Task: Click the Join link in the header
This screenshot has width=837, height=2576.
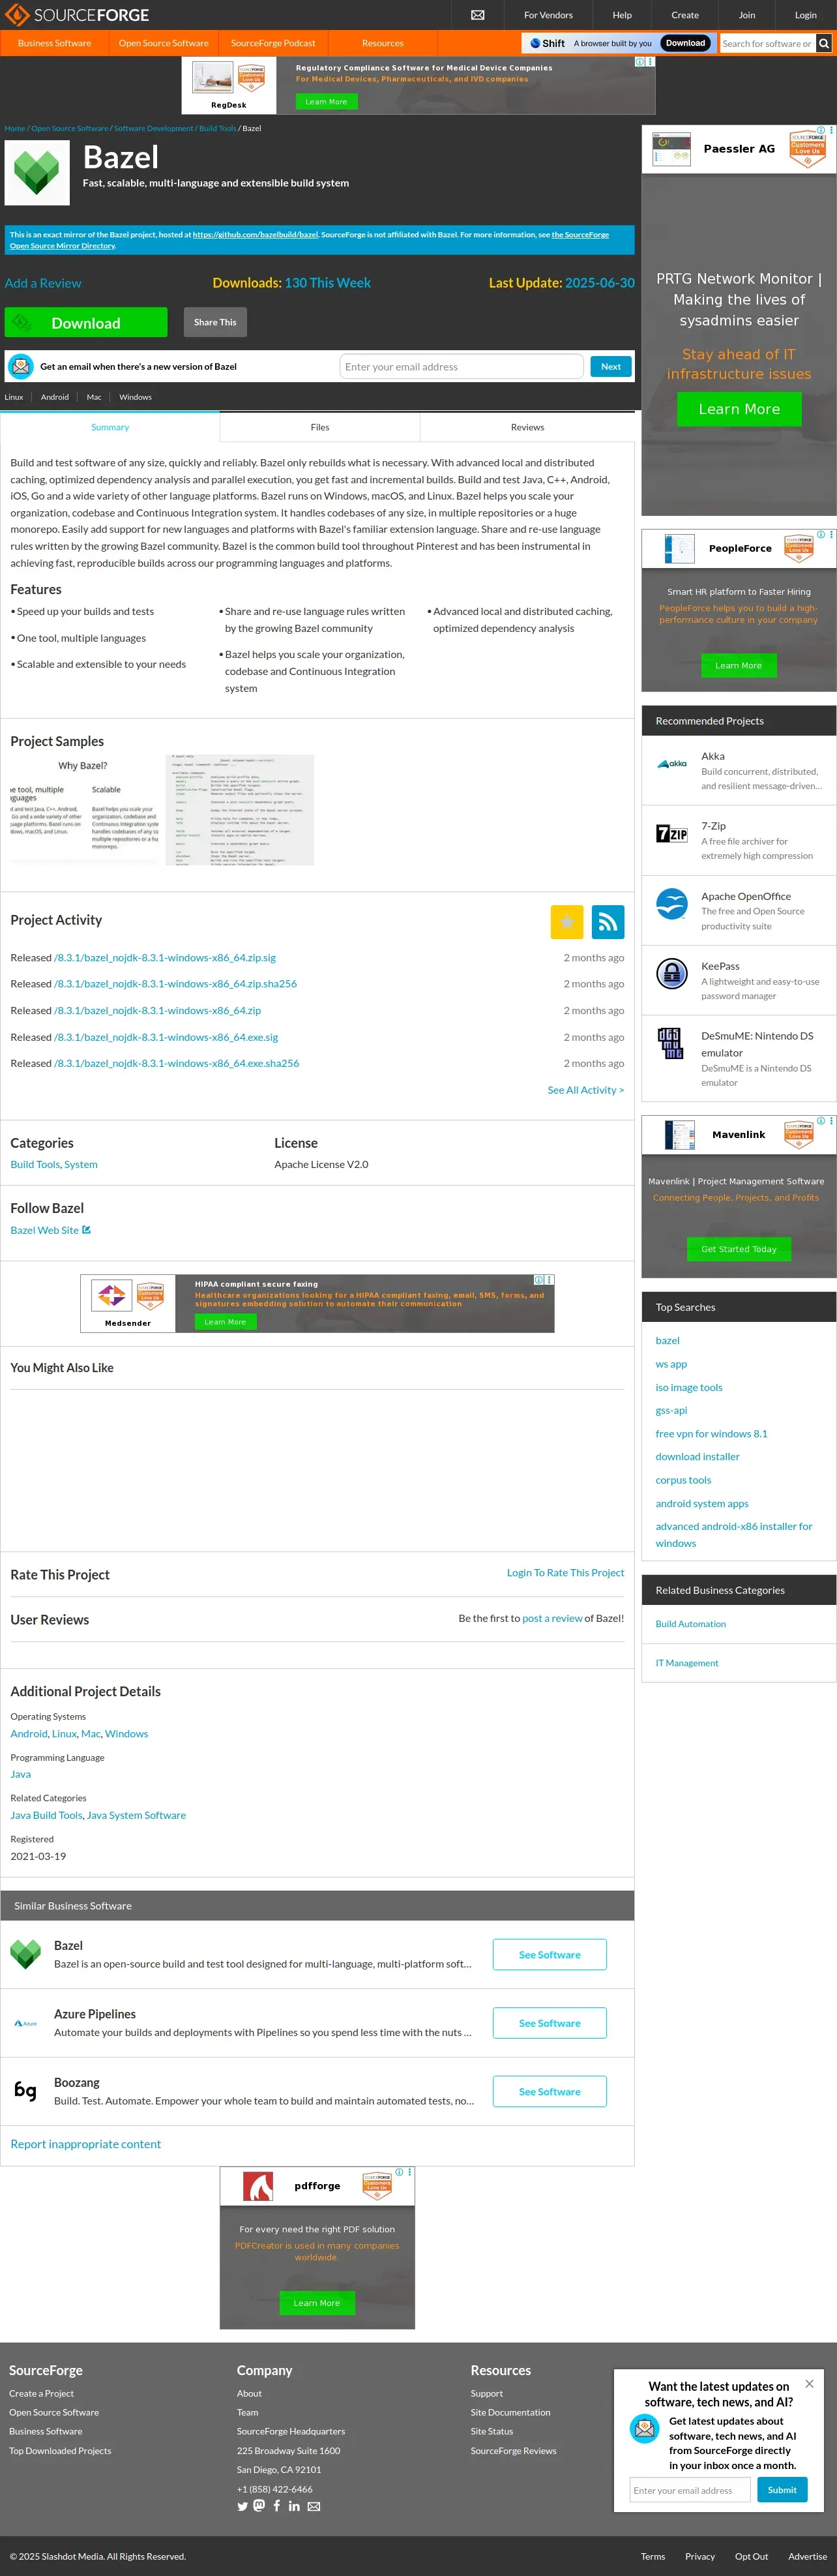Action: tap(747, 15)
